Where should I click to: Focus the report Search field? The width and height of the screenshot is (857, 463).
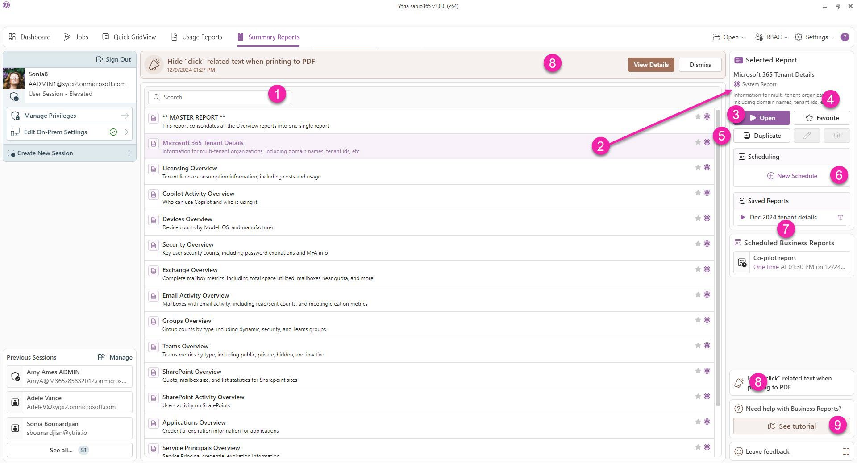(x=214, y=97)
